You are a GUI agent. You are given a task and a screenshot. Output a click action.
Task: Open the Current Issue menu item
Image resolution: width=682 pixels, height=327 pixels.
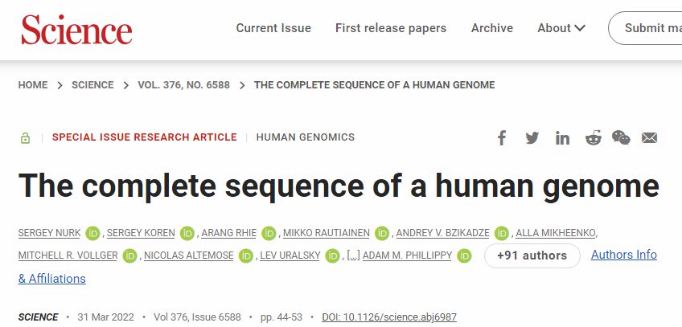coord(273,28)
